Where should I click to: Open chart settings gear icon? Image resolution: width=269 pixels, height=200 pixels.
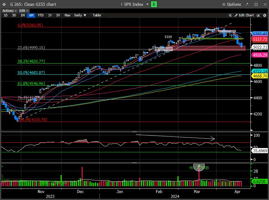click(264, 16)
